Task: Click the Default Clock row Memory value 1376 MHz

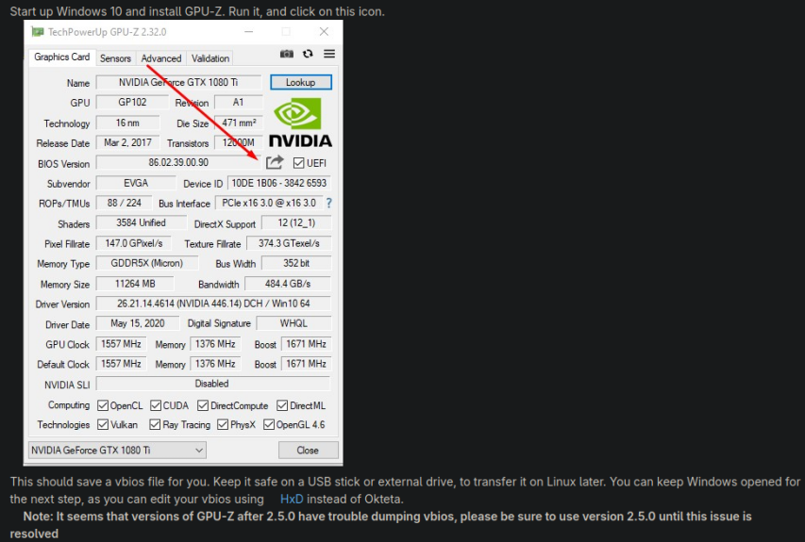Action: [215, 364]
